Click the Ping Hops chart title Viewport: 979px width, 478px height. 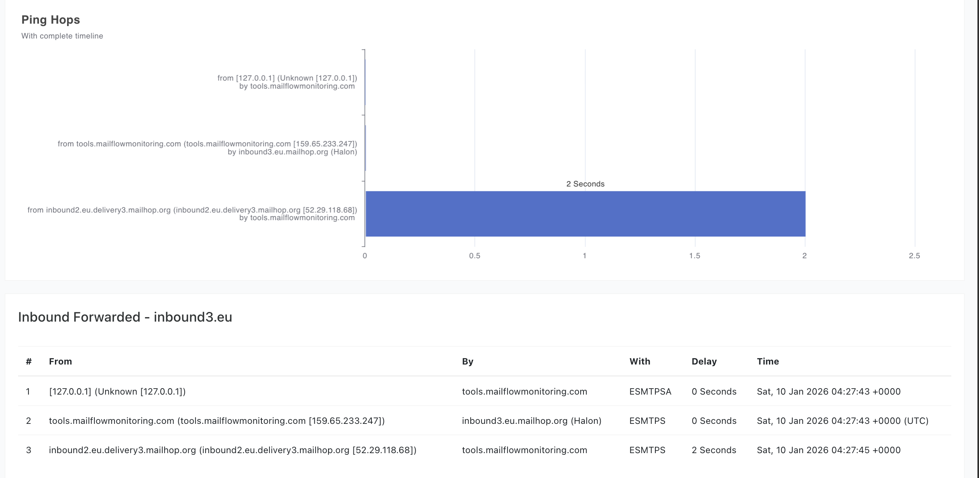click(51, 19)
